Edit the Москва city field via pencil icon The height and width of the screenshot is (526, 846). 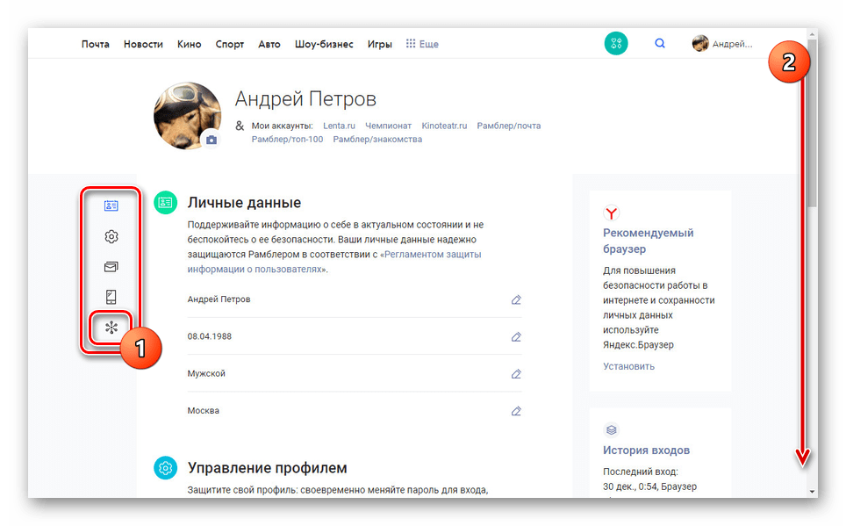[516, 410]
